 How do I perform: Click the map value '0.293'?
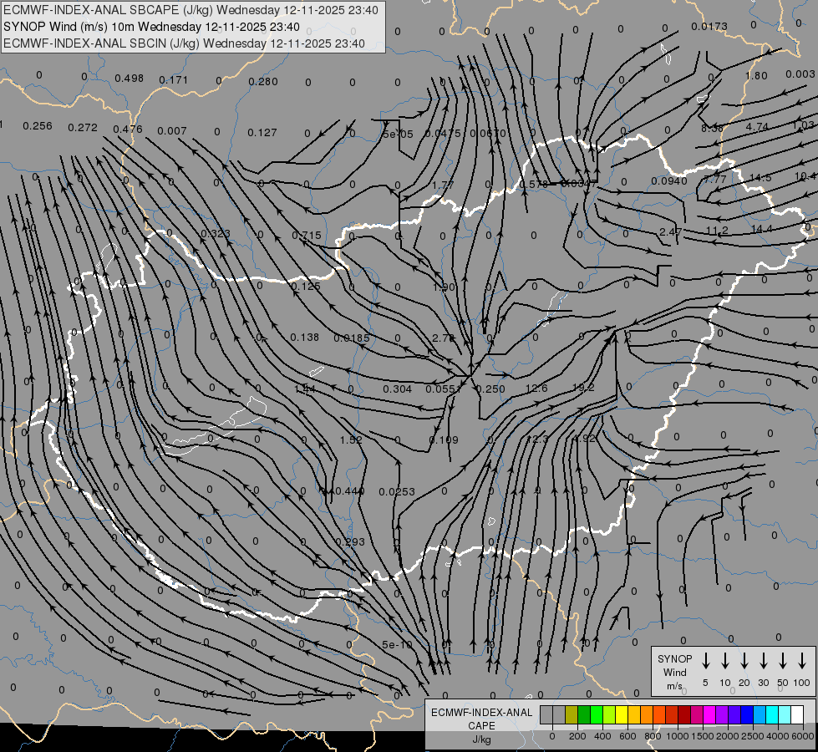350,541
